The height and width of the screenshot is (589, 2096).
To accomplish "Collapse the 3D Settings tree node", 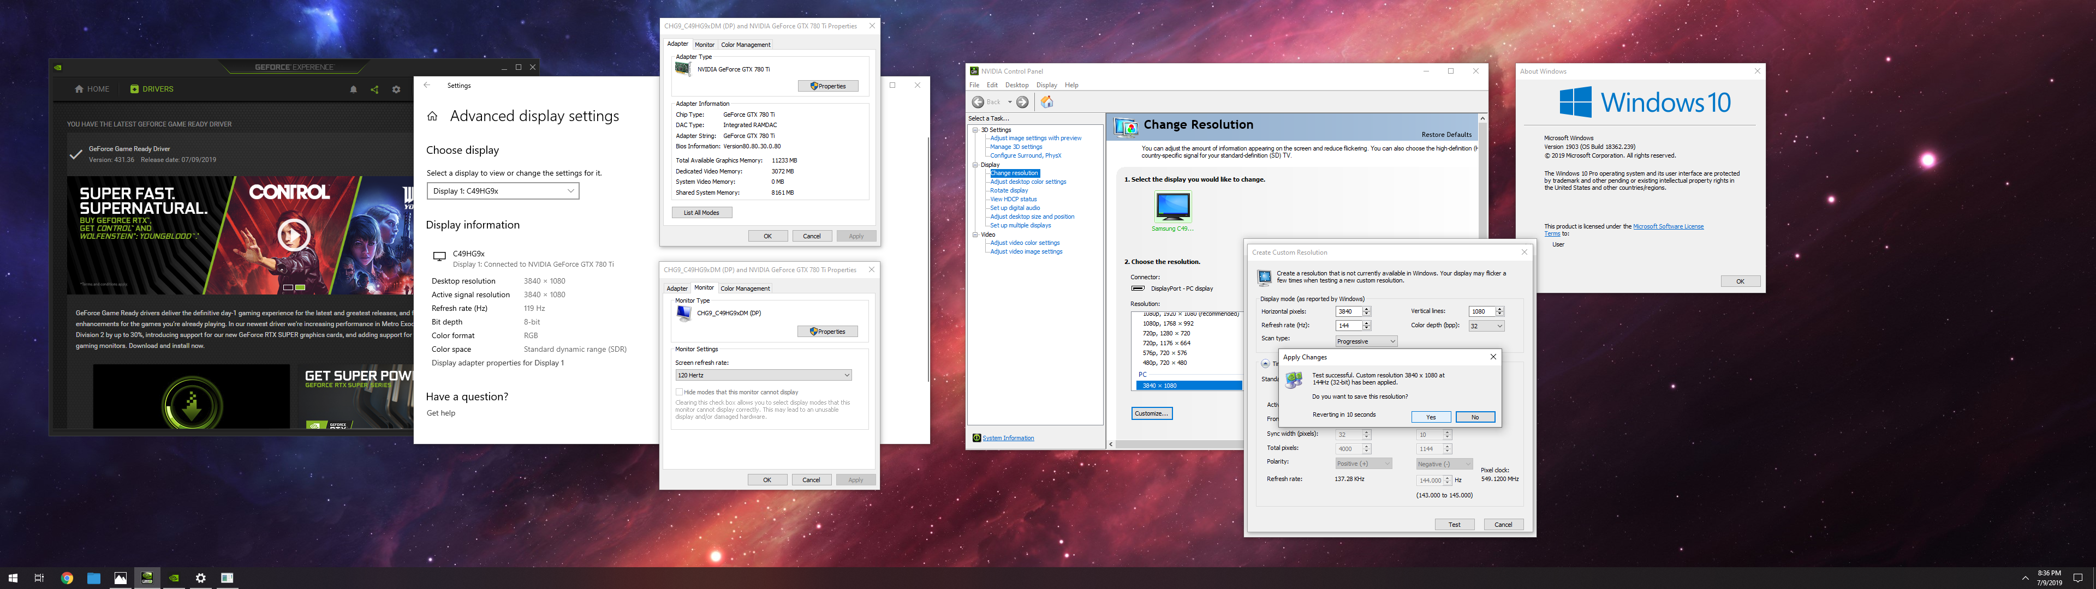I will tap(975, 130).
